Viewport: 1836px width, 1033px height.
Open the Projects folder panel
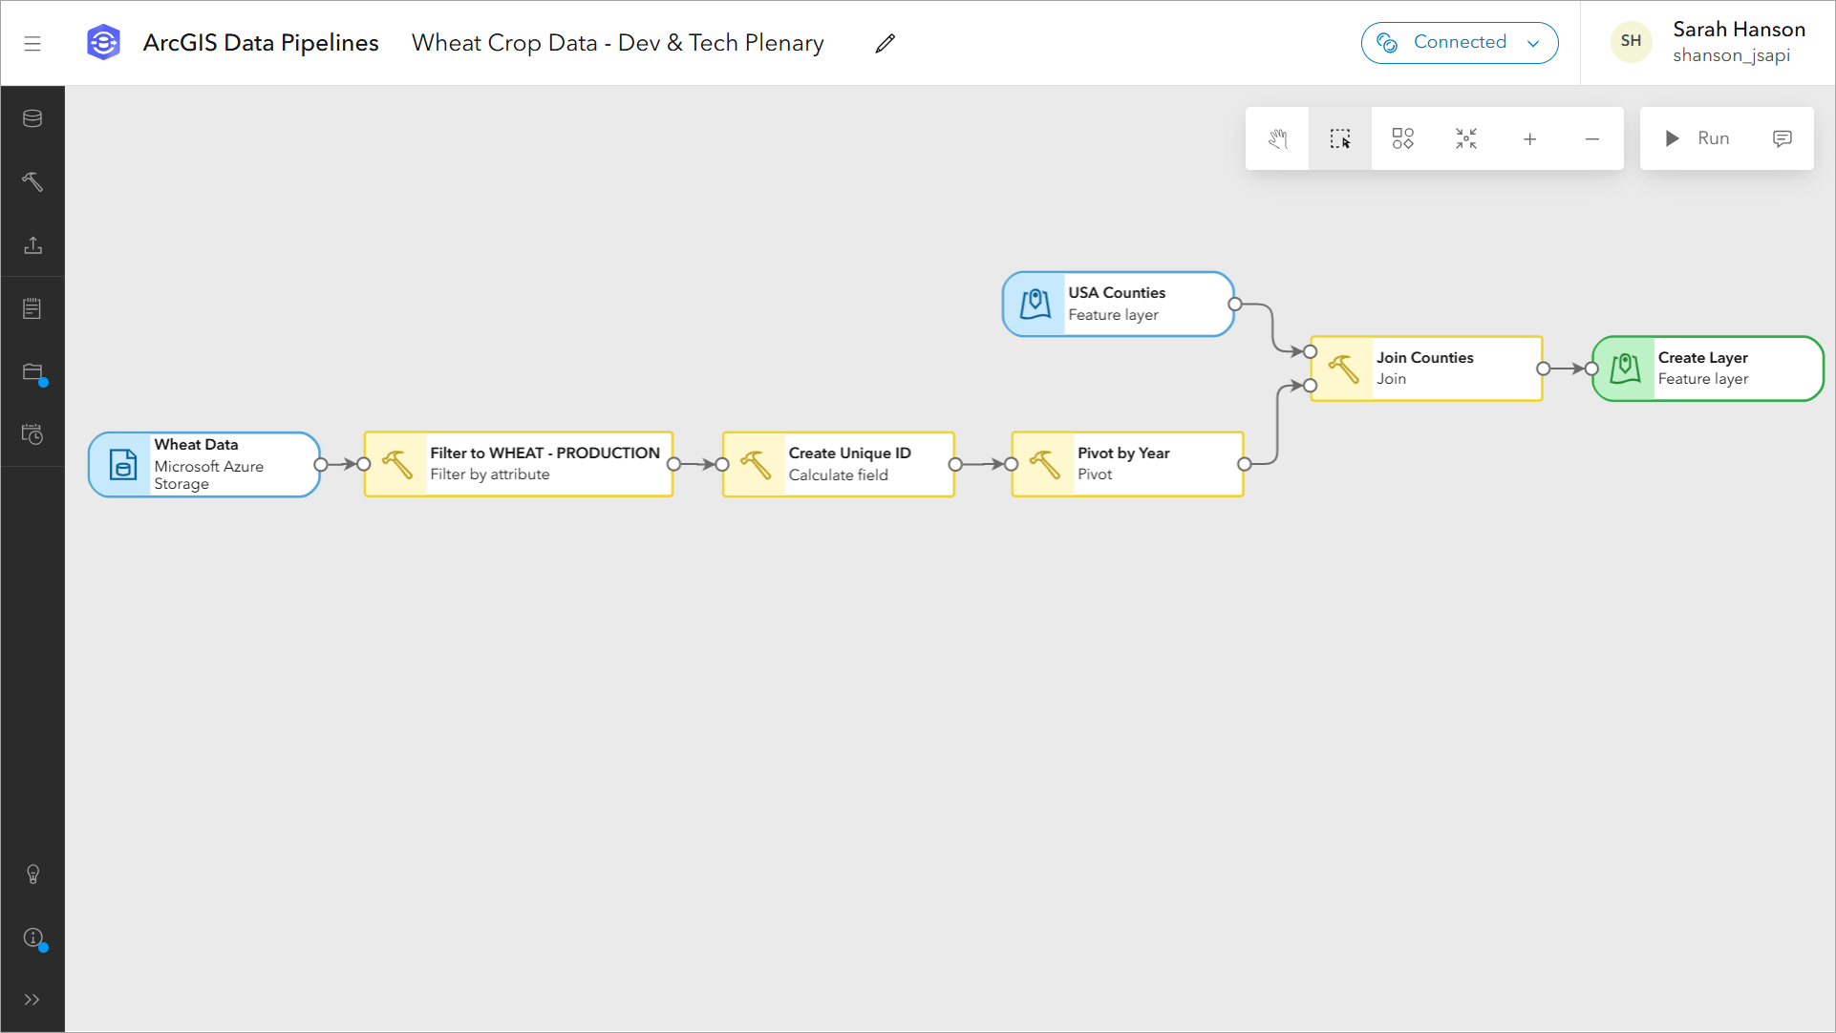[x=32, y=372]
